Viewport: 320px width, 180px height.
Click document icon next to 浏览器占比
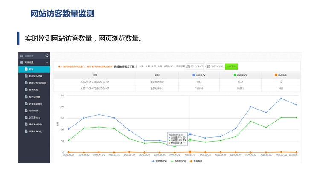[x=26, y=117]
